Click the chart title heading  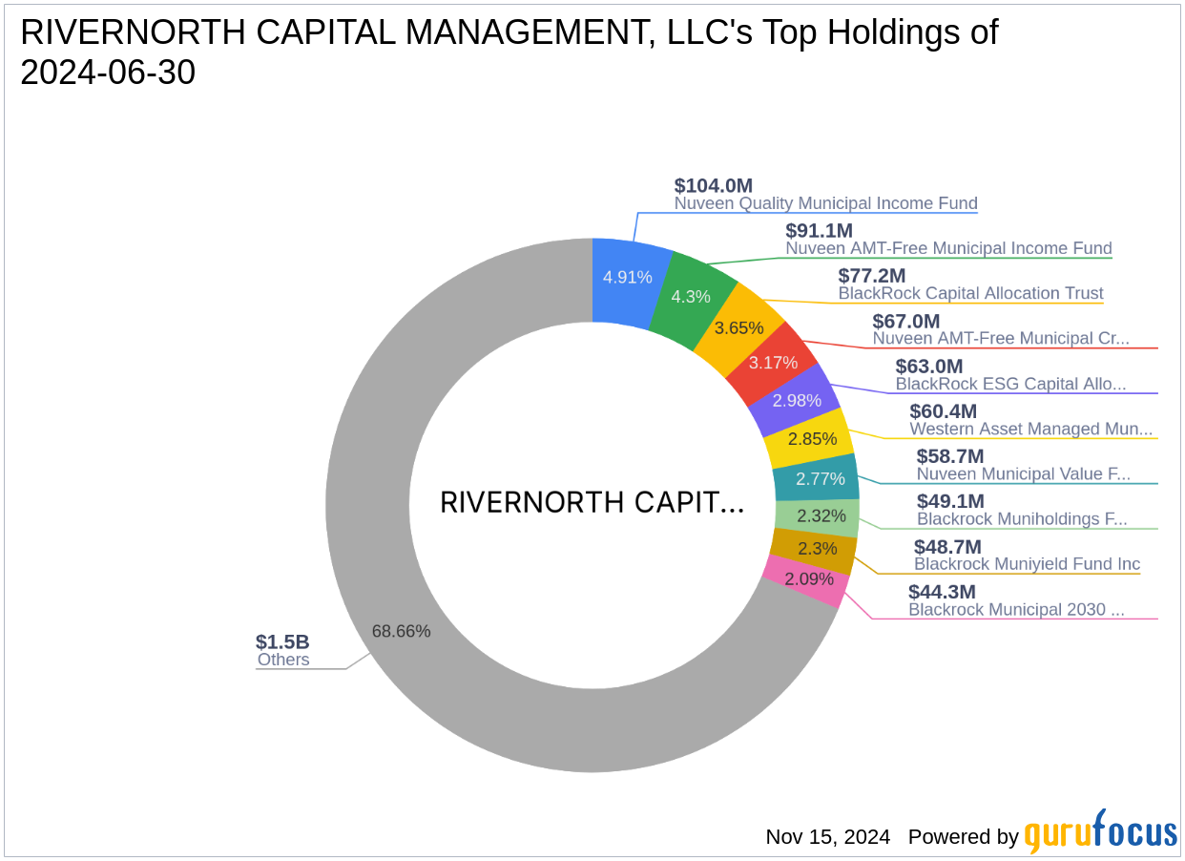pos(509,52)
